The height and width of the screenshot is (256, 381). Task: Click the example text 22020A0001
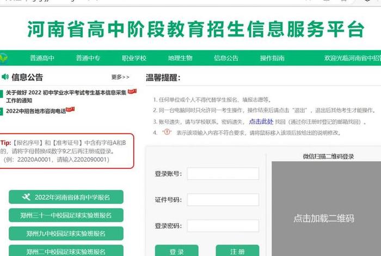coord(34,160)
